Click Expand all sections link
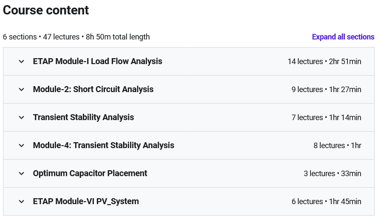The width and height of the screenshot is (378, 219). [x=343, y=37]
